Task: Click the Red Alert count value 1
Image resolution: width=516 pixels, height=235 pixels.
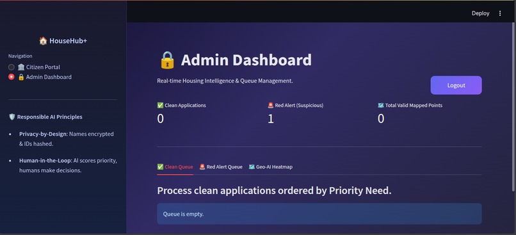Action: click(x=271, y=118)
